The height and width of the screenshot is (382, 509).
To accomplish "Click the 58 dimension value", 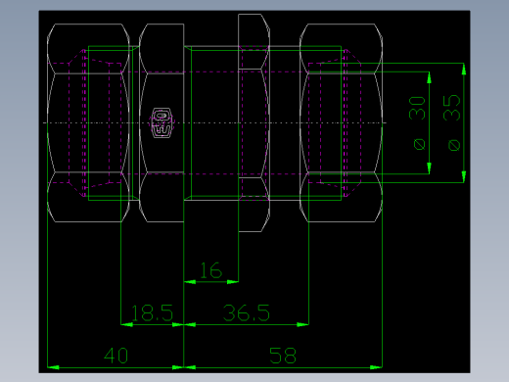I will [x=283, y=356].
